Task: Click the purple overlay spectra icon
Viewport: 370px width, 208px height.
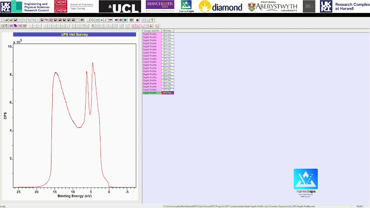Action: (x=15, y=26)
